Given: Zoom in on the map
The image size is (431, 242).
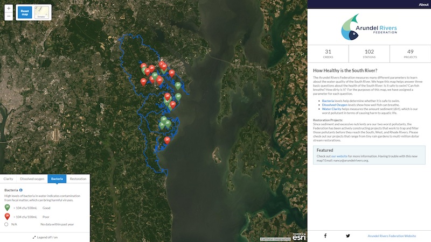Looking at the screenshot, I should coord(9,9).
